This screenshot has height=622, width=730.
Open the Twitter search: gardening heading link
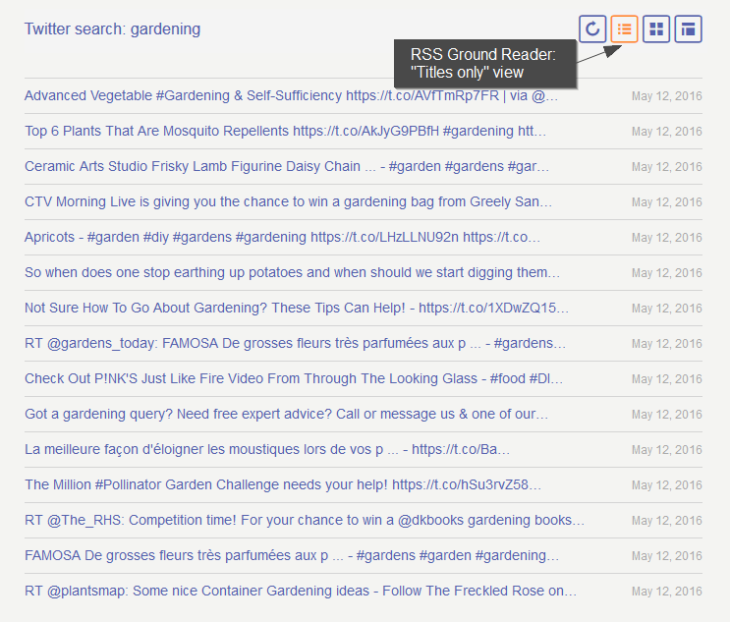coord(112,28)
